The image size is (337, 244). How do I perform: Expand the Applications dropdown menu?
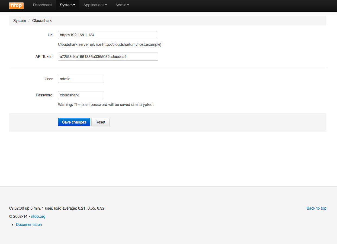[95, 5]
